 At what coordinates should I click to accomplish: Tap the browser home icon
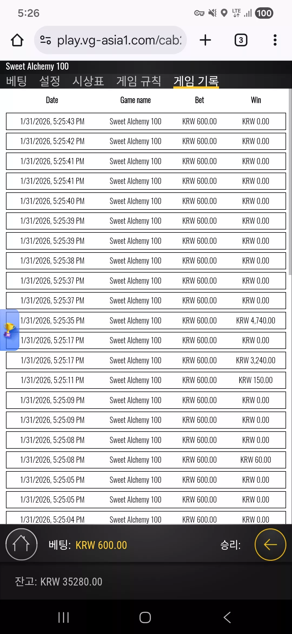17,40
